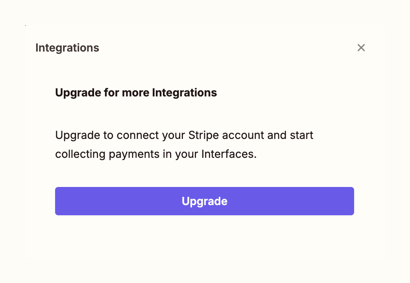Dismiss the dialog with the X icon
The width and height of the screenshot is (410, 283).
click(x=361, y=48)
